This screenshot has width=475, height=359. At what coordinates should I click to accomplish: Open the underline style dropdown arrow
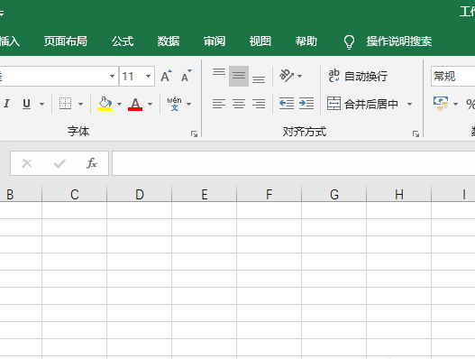(41, 104)
